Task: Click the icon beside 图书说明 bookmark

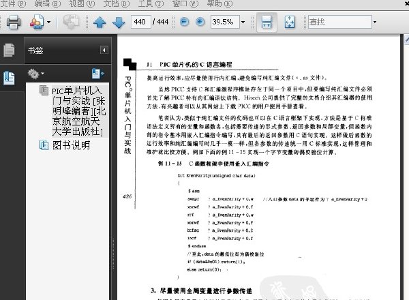Action: click(44, 145)
